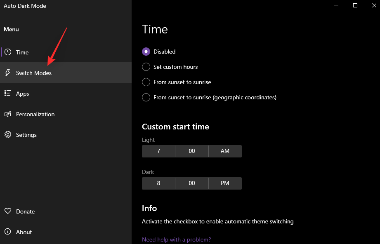Click the Personalization paintbrush icon
The image size is (380, 244).
[x=7, y=114]
